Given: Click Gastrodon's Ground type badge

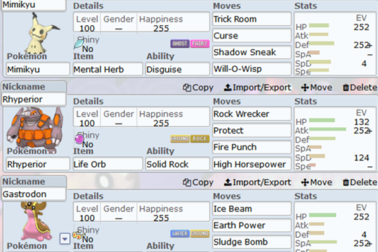Looking at the screenshot, I should 200,234.
